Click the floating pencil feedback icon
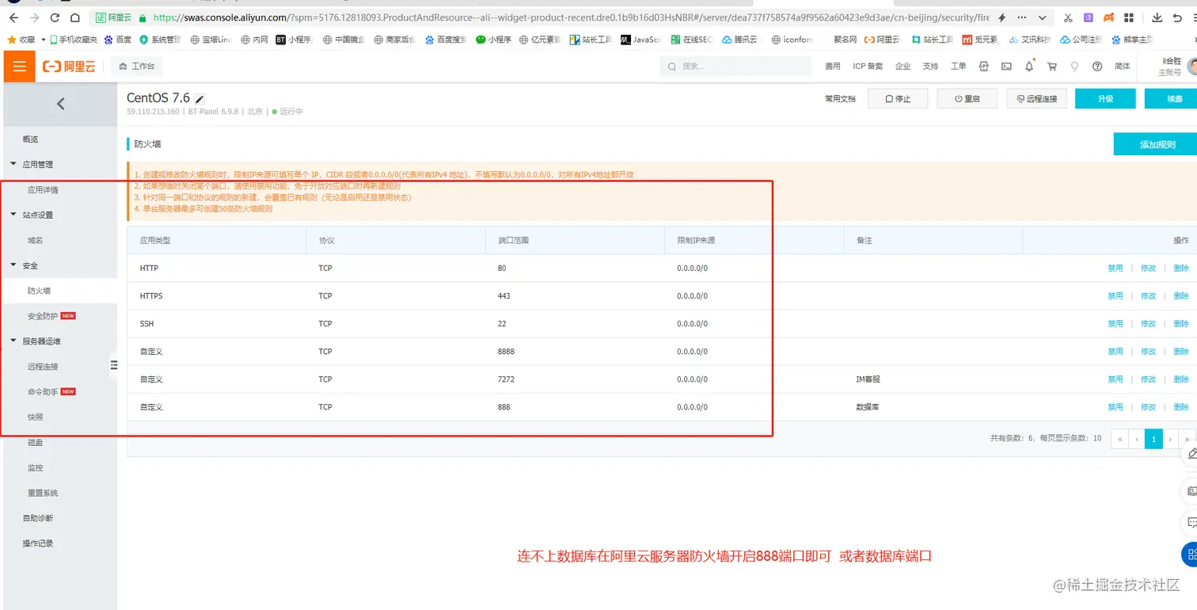Viewport: 1197px width, 610px height. 1191,454
